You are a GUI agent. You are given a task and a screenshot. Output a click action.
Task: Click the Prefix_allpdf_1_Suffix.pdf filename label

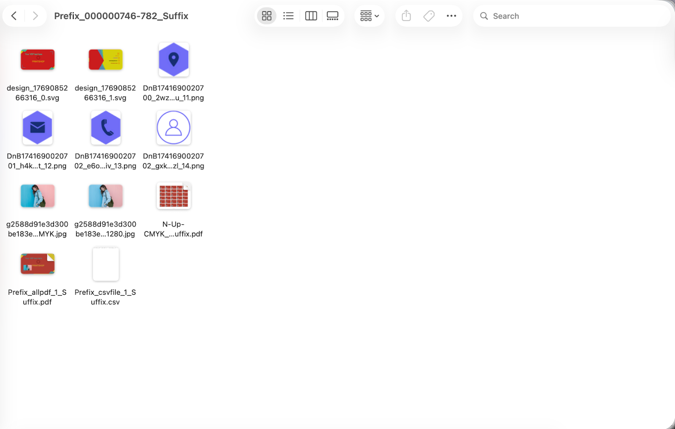[x=38, y=297]
